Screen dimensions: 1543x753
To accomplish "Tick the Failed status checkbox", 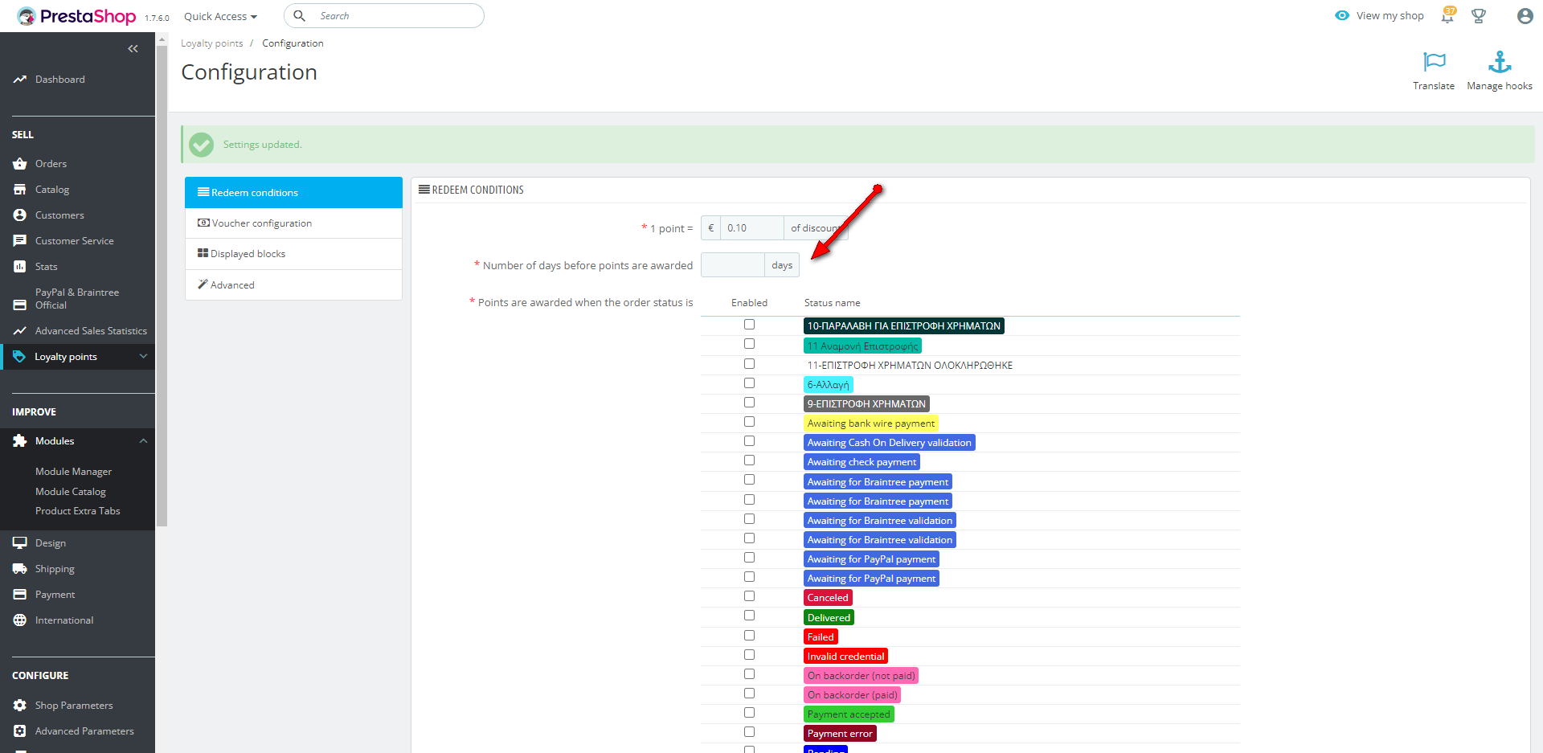I will [x=749, y=636].
